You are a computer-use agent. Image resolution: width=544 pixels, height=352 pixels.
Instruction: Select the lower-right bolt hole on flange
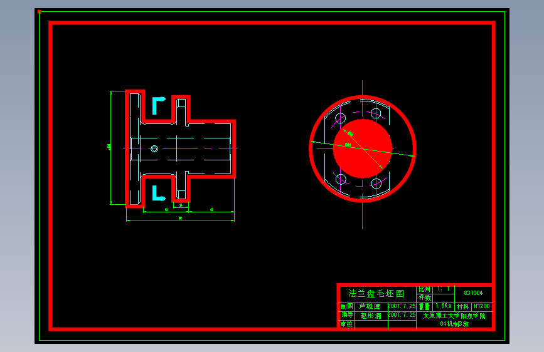(376, 184)
